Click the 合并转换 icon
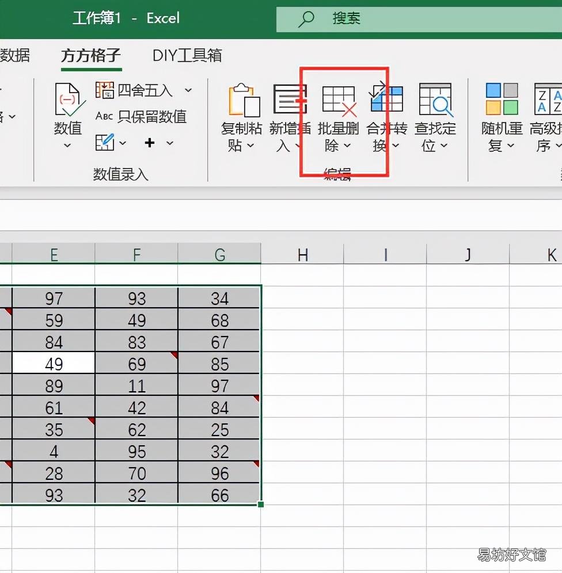Viewport: 562px width, 573px height. 386,97
